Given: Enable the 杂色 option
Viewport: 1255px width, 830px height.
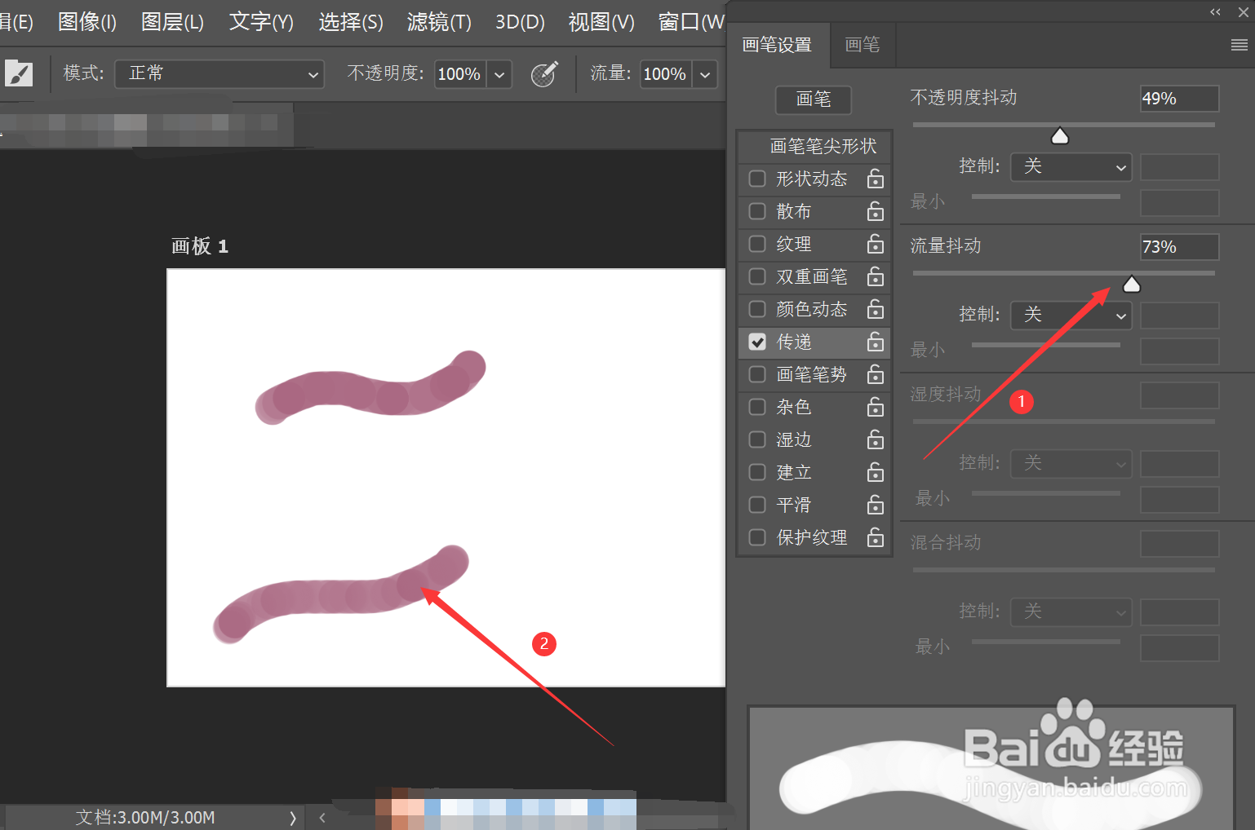Looking at the screenshot, I should click(x=756, y=407).
